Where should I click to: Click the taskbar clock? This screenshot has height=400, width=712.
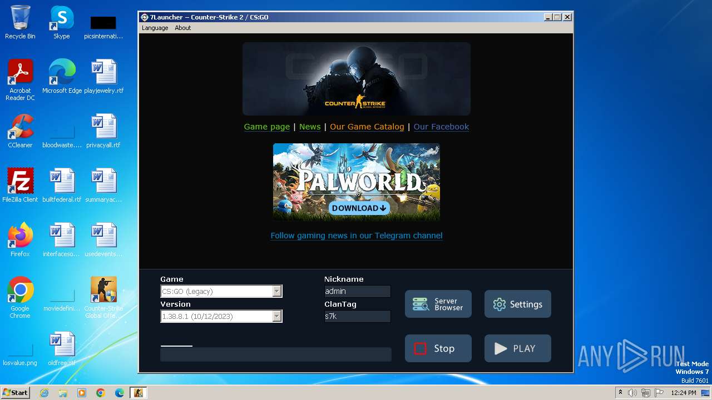click(x=684, y=393)
